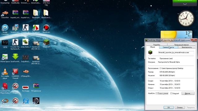
Task: Switch to the Предыдущие версии tab
Action: (x=182, y=45)
